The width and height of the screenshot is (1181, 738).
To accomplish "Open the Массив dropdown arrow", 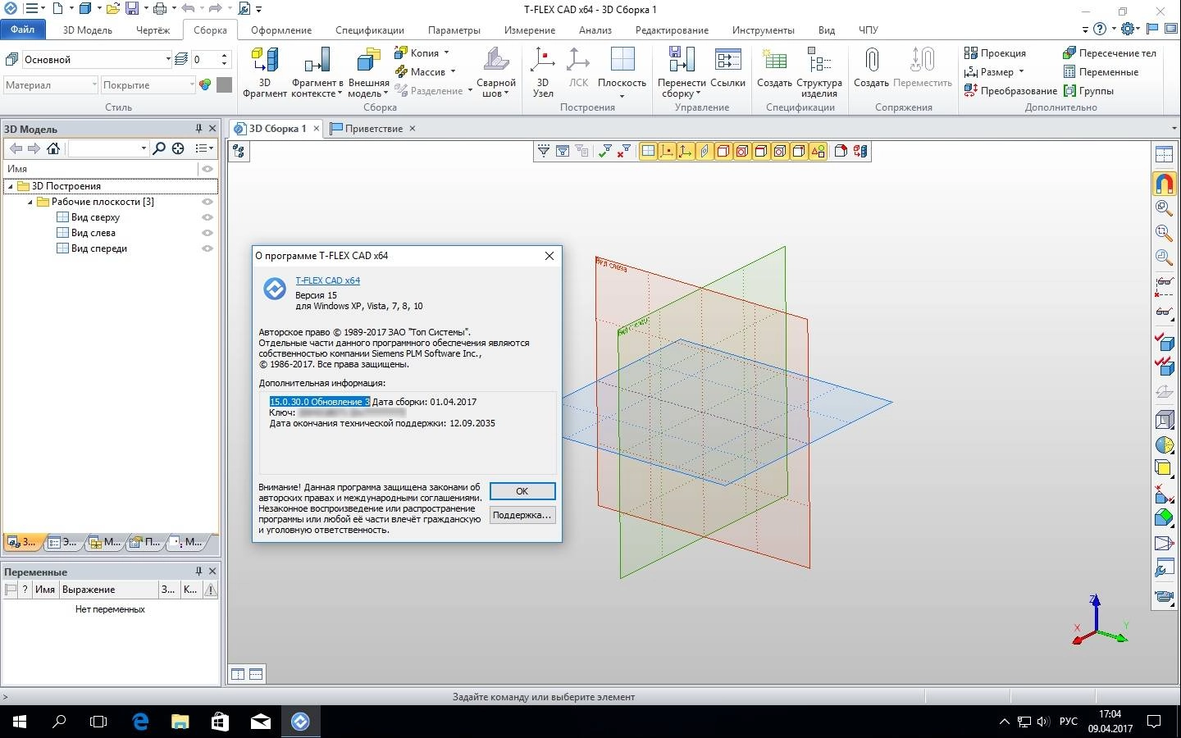I will pos(453,71).
